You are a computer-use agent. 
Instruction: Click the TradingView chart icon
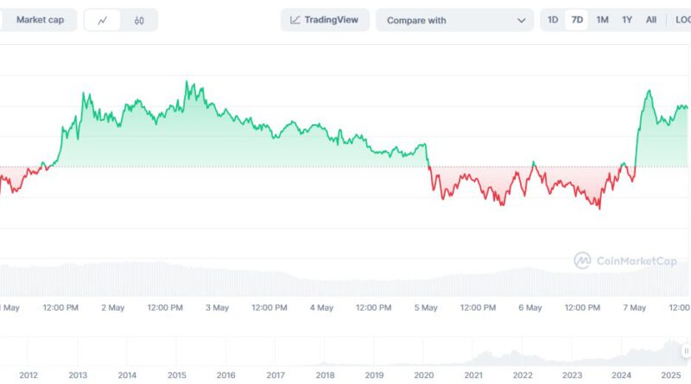click(295, 20)
